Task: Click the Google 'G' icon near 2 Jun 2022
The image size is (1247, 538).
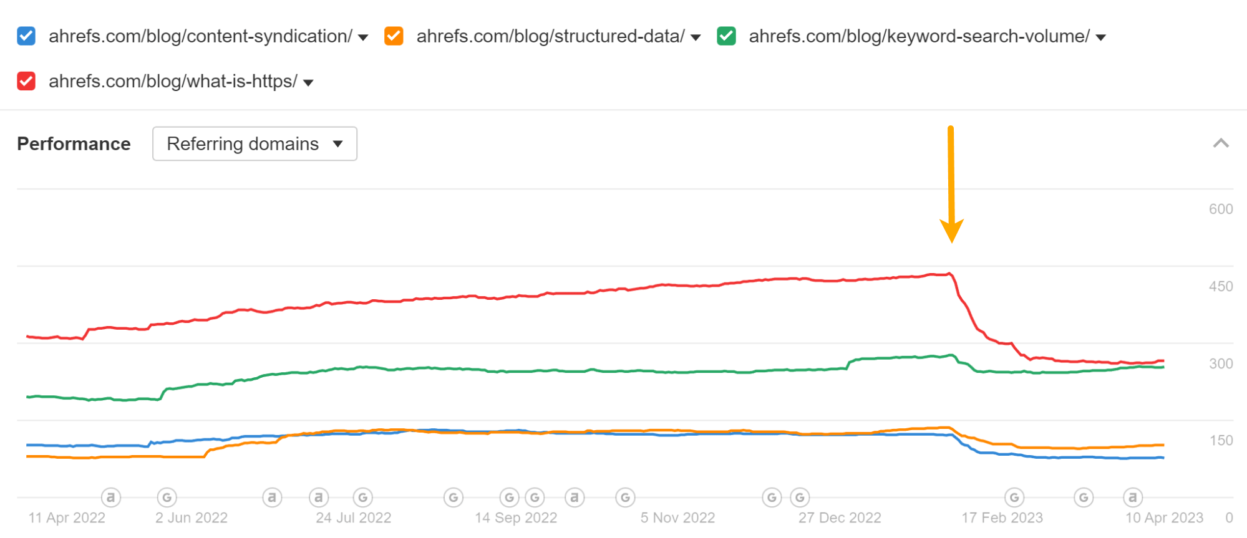Action: (167, 497)
